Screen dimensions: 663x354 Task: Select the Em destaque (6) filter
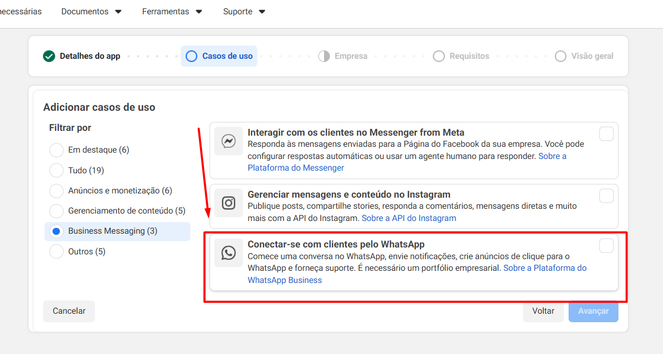pyautogui.click(x=56, y=150)
